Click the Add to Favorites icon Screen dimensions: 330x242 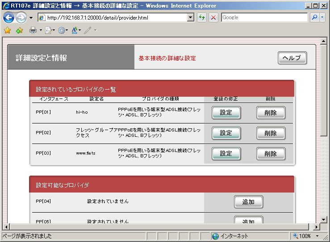point(19,30)
